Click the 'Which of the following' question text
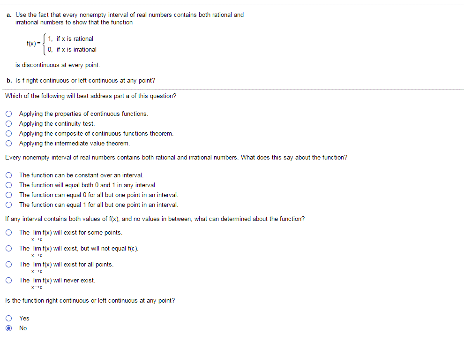This screenshot has width=464, height=350. pyautogui.click(x=91, y=96)
